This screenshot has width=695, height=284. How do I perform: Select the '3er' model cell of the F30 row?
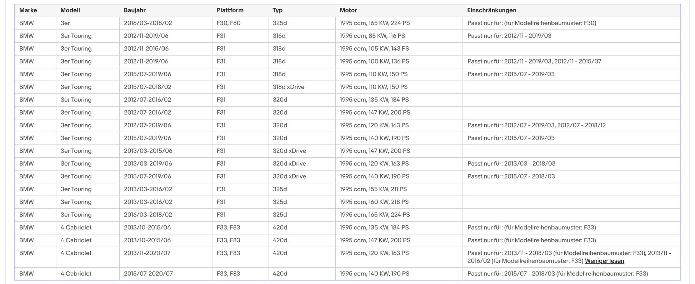[x=65, y=23]
